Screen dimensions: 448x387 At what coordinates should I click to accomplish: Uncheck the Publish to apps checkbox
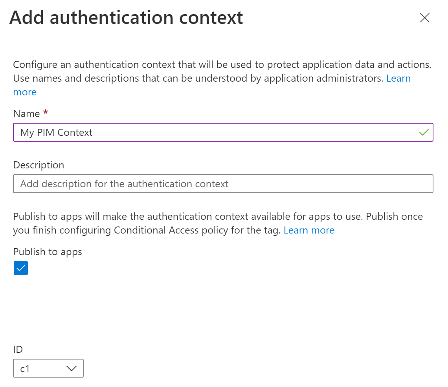pyautogui.click(x=21, y=268)
